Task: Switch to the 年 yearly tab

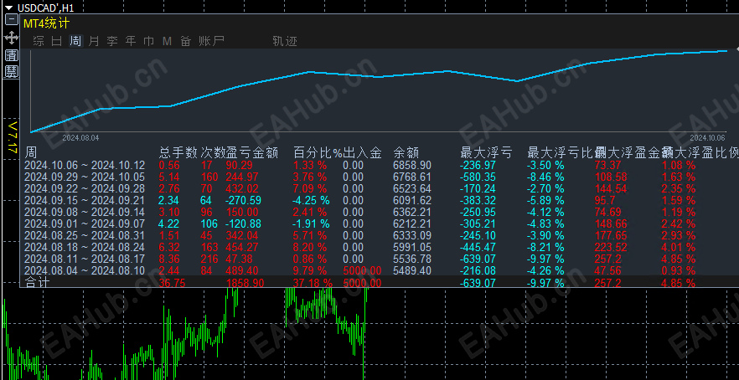Action: click(131, 41)
